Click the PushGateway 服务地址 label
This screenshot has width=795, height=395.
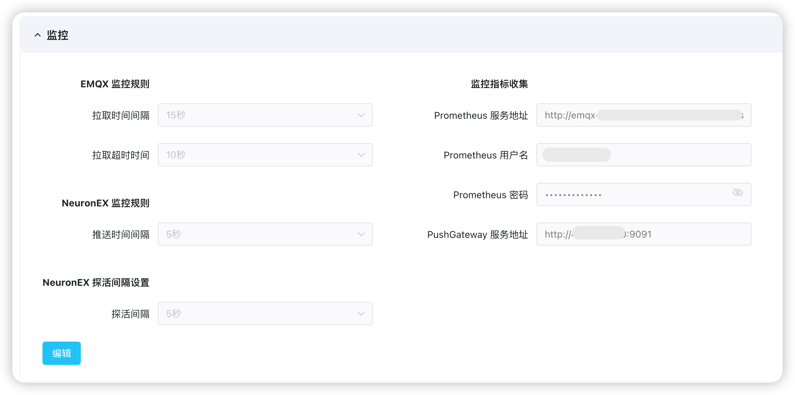point(477,234)
